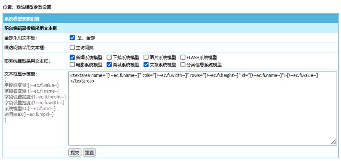The height and width of the screenshot is (163, 341).
Task: Click the 重置 reset button
Action: [90, 153]
